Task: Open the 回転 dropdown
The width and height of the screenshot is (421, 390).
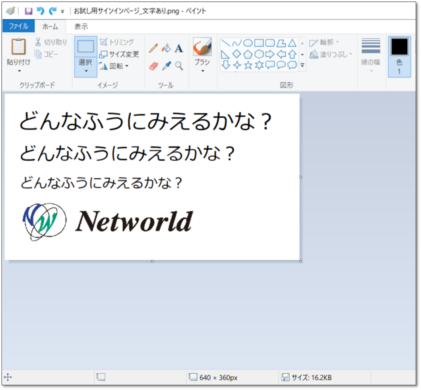Action: [114, 66]
